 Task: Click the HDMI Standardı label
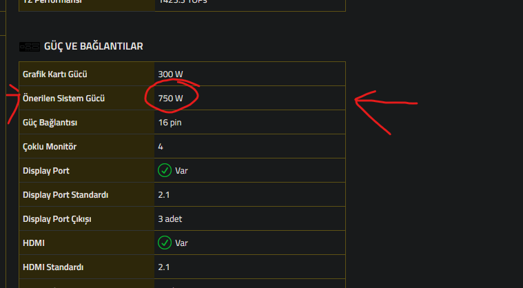[53, 267]
